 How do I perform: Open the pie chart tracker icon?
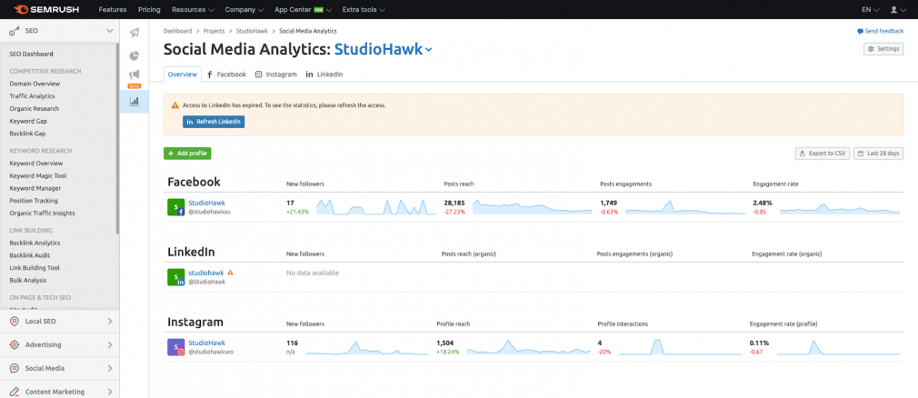[135, 55]
